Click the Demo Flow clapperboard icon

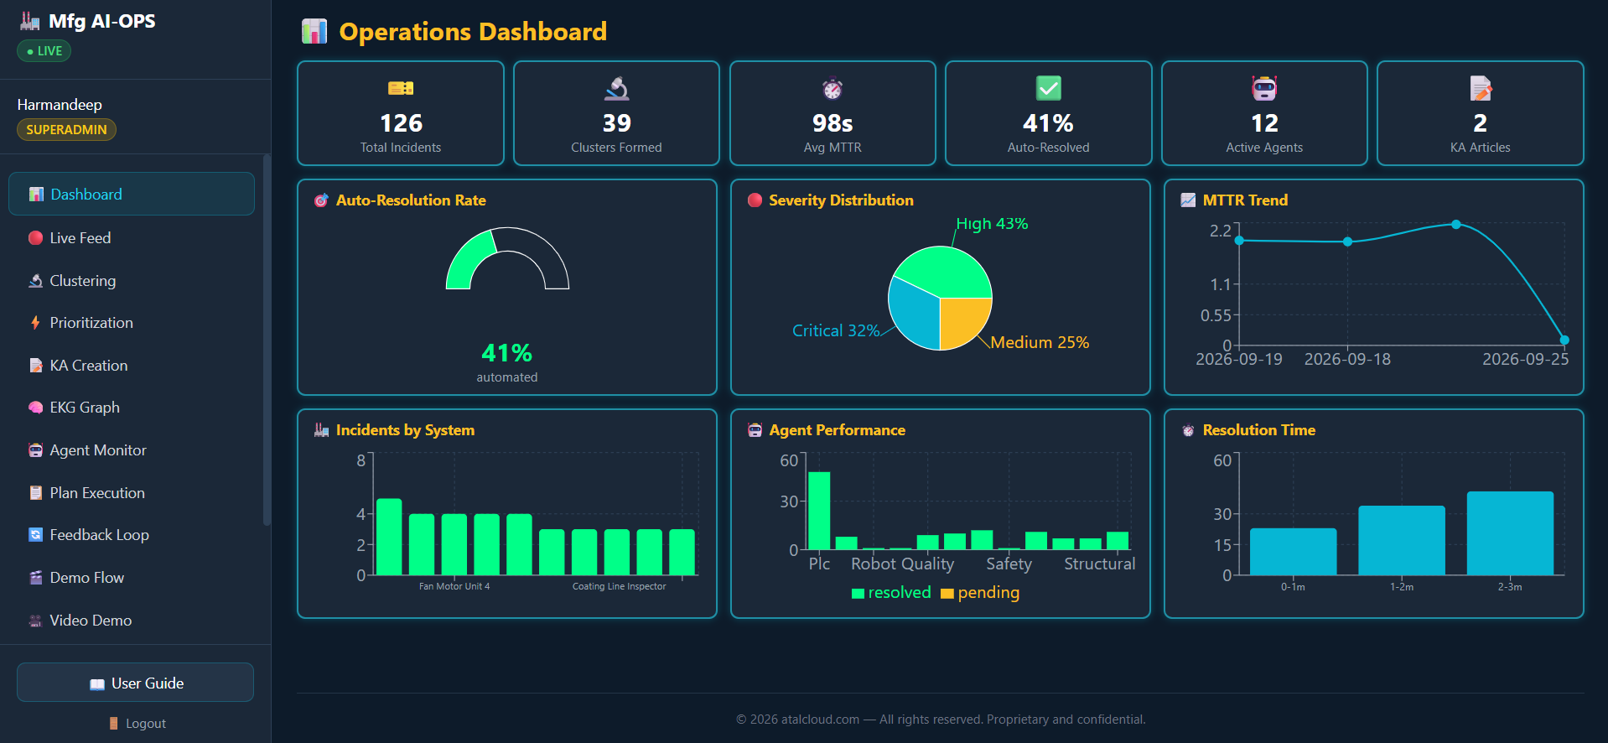[x=35, y=577]
